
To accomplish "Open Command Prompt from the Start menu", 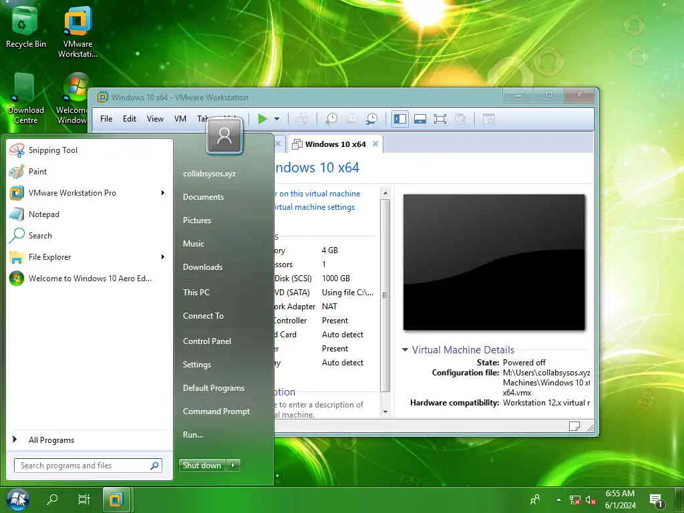I will point(216,411).
